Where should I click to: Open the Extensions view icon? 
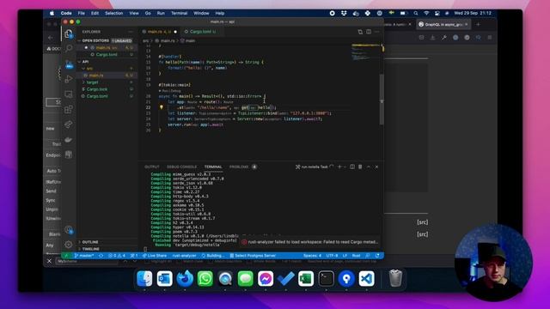(69, 109)
